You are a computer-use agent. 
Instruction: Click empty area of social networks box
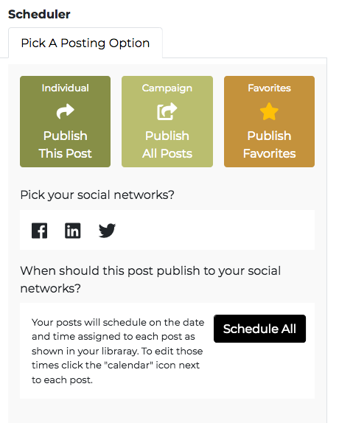[216, 230]
